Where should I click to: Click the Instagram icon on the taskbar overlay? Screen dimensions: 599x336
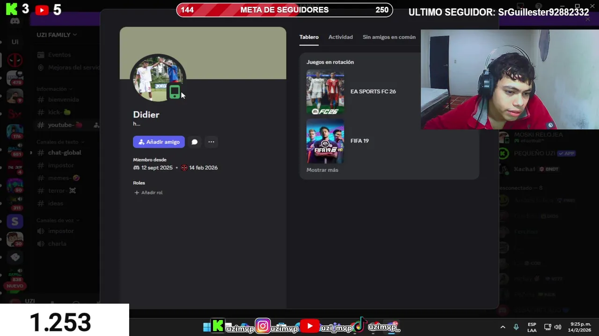[263, 326]
